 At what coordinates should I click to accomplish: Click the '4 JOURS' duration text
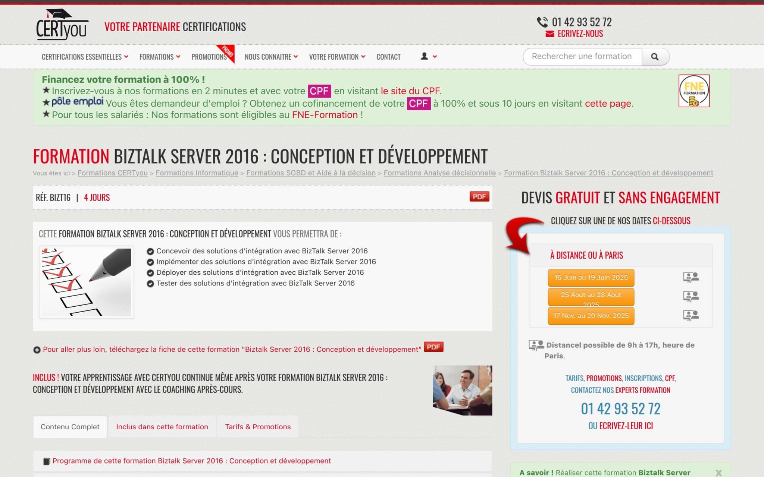97,198
